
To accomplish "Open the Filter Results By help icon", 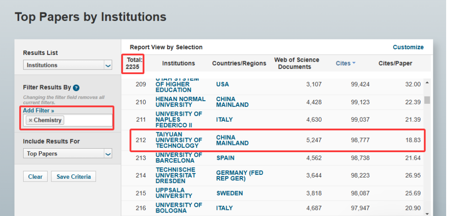I will (x=76, y=88).
